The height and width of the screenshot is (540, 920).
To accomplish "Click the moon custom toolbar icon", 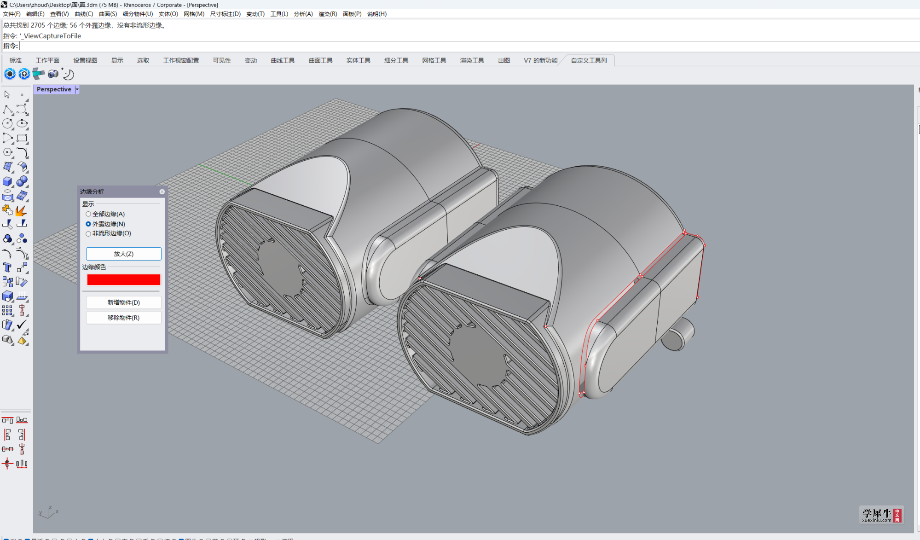I will (68, 74).
